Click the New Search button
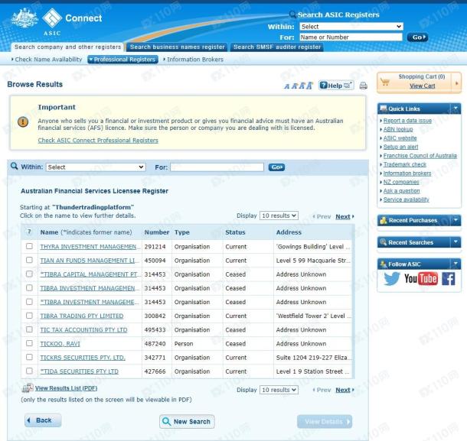The height and width of the screenshot is (441, 467). coord(187,421)
